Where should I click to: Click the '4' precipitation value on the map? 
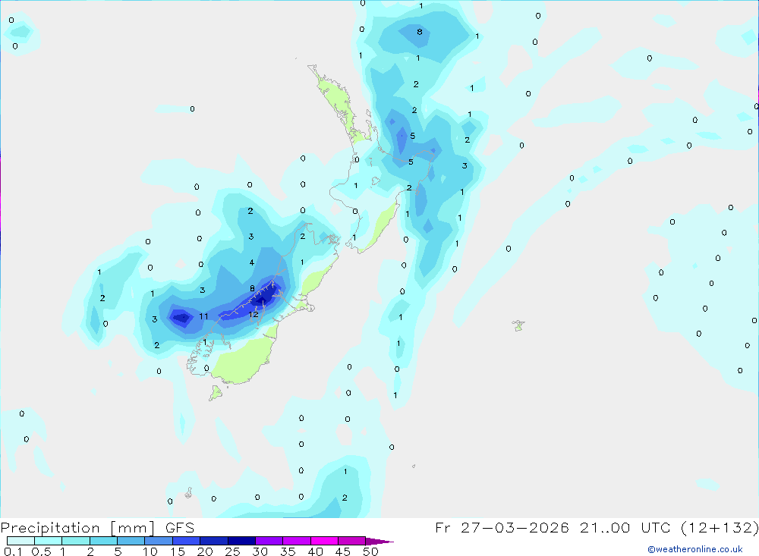(x=252, y=262)
